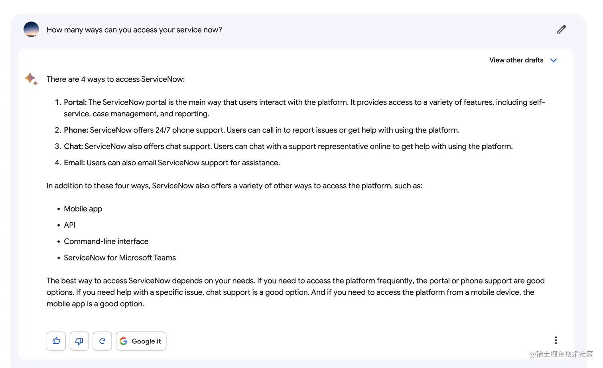Click the bold Email: list heading
The height and width of the screenshot is (368, 603).
pos(74,163)
